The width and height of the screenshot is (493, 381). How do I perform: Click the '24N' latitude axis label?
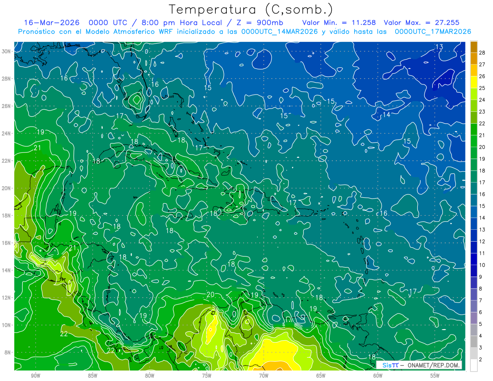6,133
